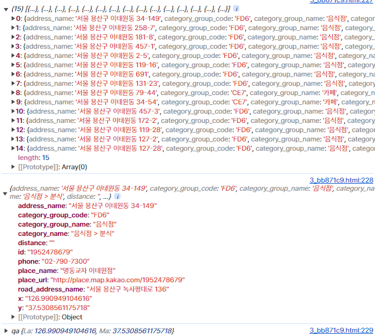Expand the qa {La, Ma} log entry
The image size is (375, 335).
pos(6,331)
